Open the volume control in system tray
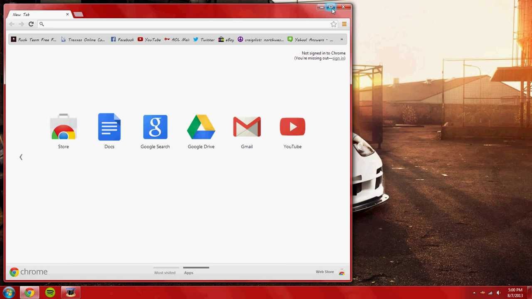This screenshot has height=299, width=532. tap(498, 293)
